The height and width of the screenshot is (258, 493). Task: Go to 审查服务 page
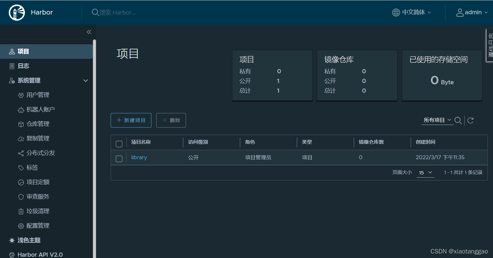pos(38,197)
